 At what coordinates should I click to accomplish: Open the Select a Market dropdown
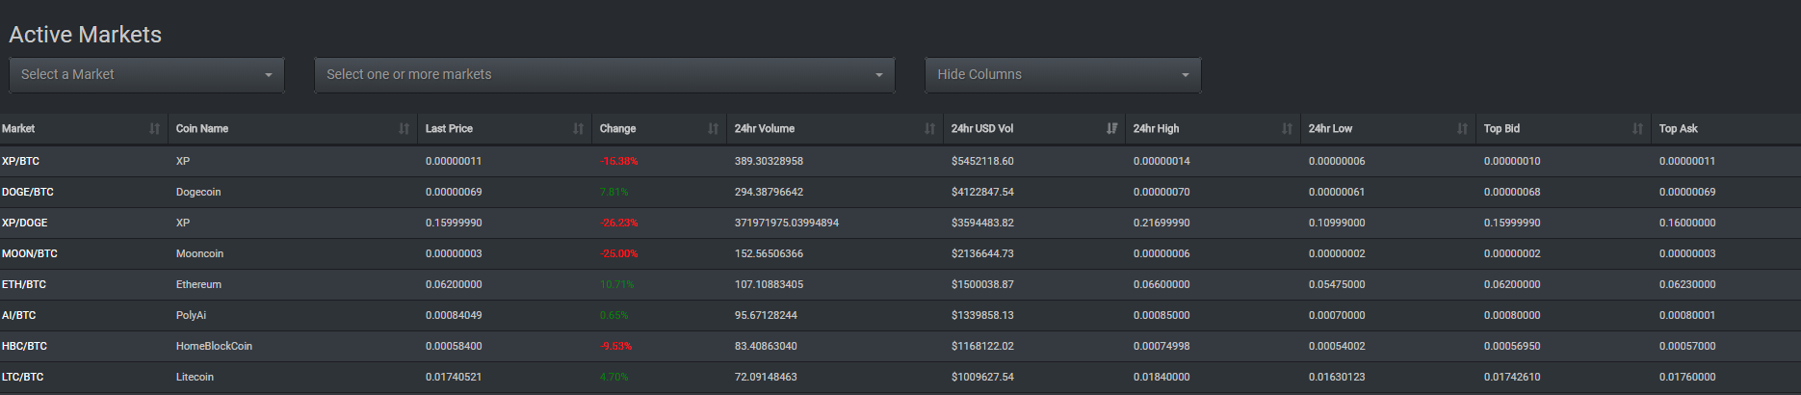point(146,75)
